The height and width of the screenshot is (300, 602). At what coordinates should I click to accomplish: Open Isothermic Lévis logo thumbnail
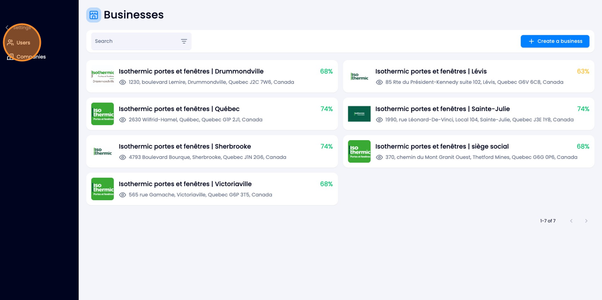click(359, 76)
